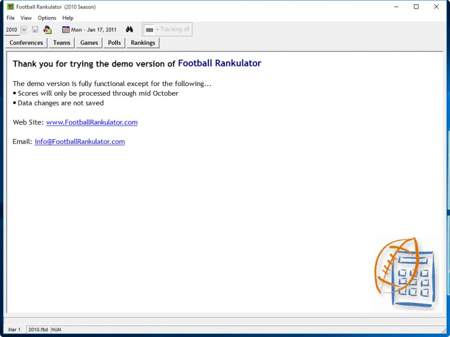Open the Options menu
The image size is (450, 337).
point(47,18)
